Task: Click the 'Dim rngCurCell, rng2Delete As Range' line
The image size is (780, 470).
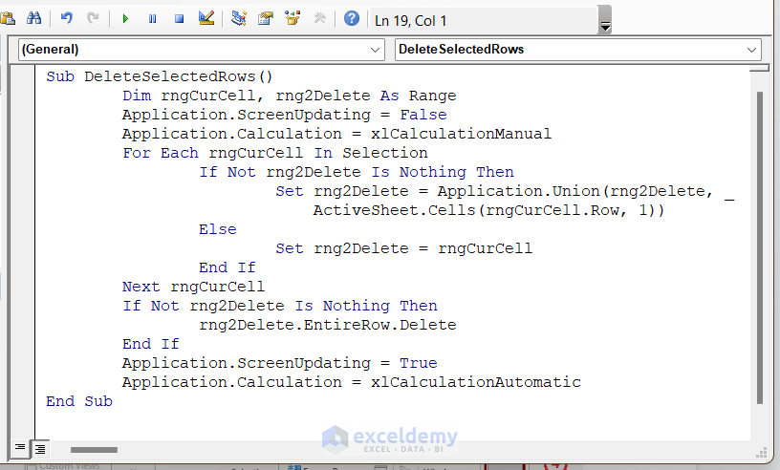Action: click(x=289, y=96)
